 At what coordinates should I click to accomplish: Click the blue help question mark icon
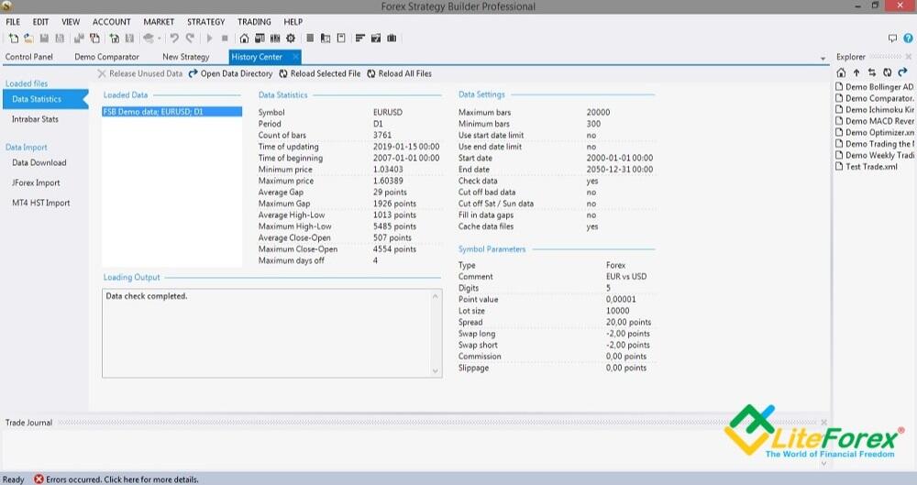(908, 38)
